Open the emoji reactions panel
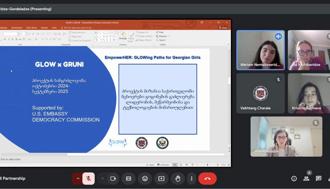Image resolution: width=330 pixels, height=189 pixels. [145, 178]
